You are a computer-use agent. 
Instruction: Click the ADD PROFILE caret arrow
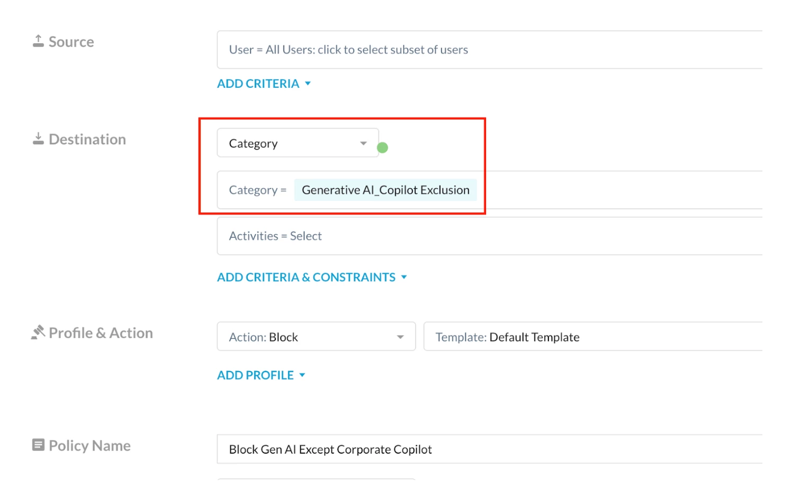click(302, 375)
